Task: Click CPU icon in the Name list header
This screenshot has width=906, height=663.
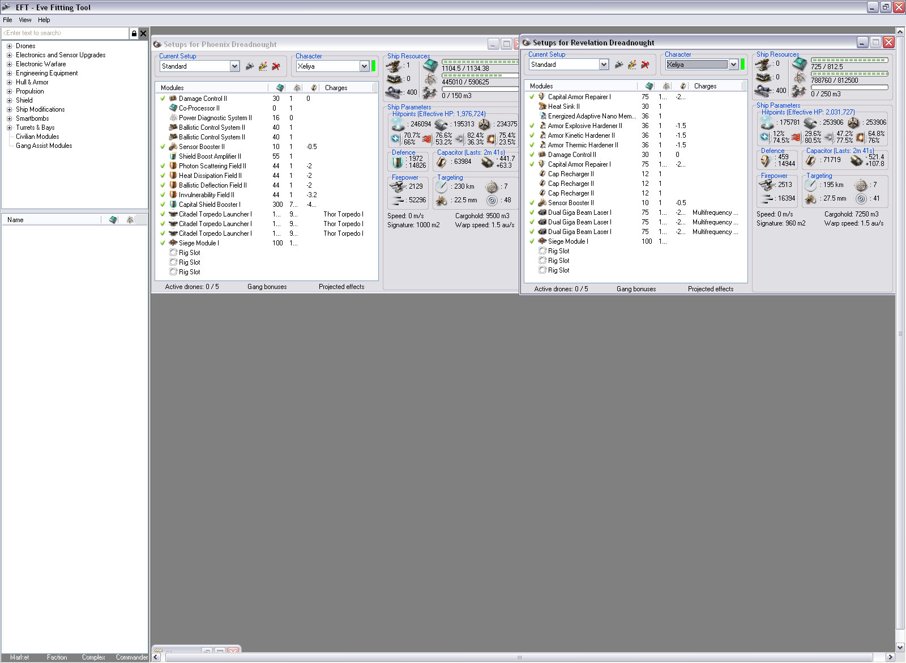Action: pyautogui.click(x=113, y=220)
